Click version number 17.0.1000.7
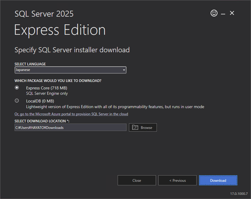The image size is (251, 199). pos(239,194)
